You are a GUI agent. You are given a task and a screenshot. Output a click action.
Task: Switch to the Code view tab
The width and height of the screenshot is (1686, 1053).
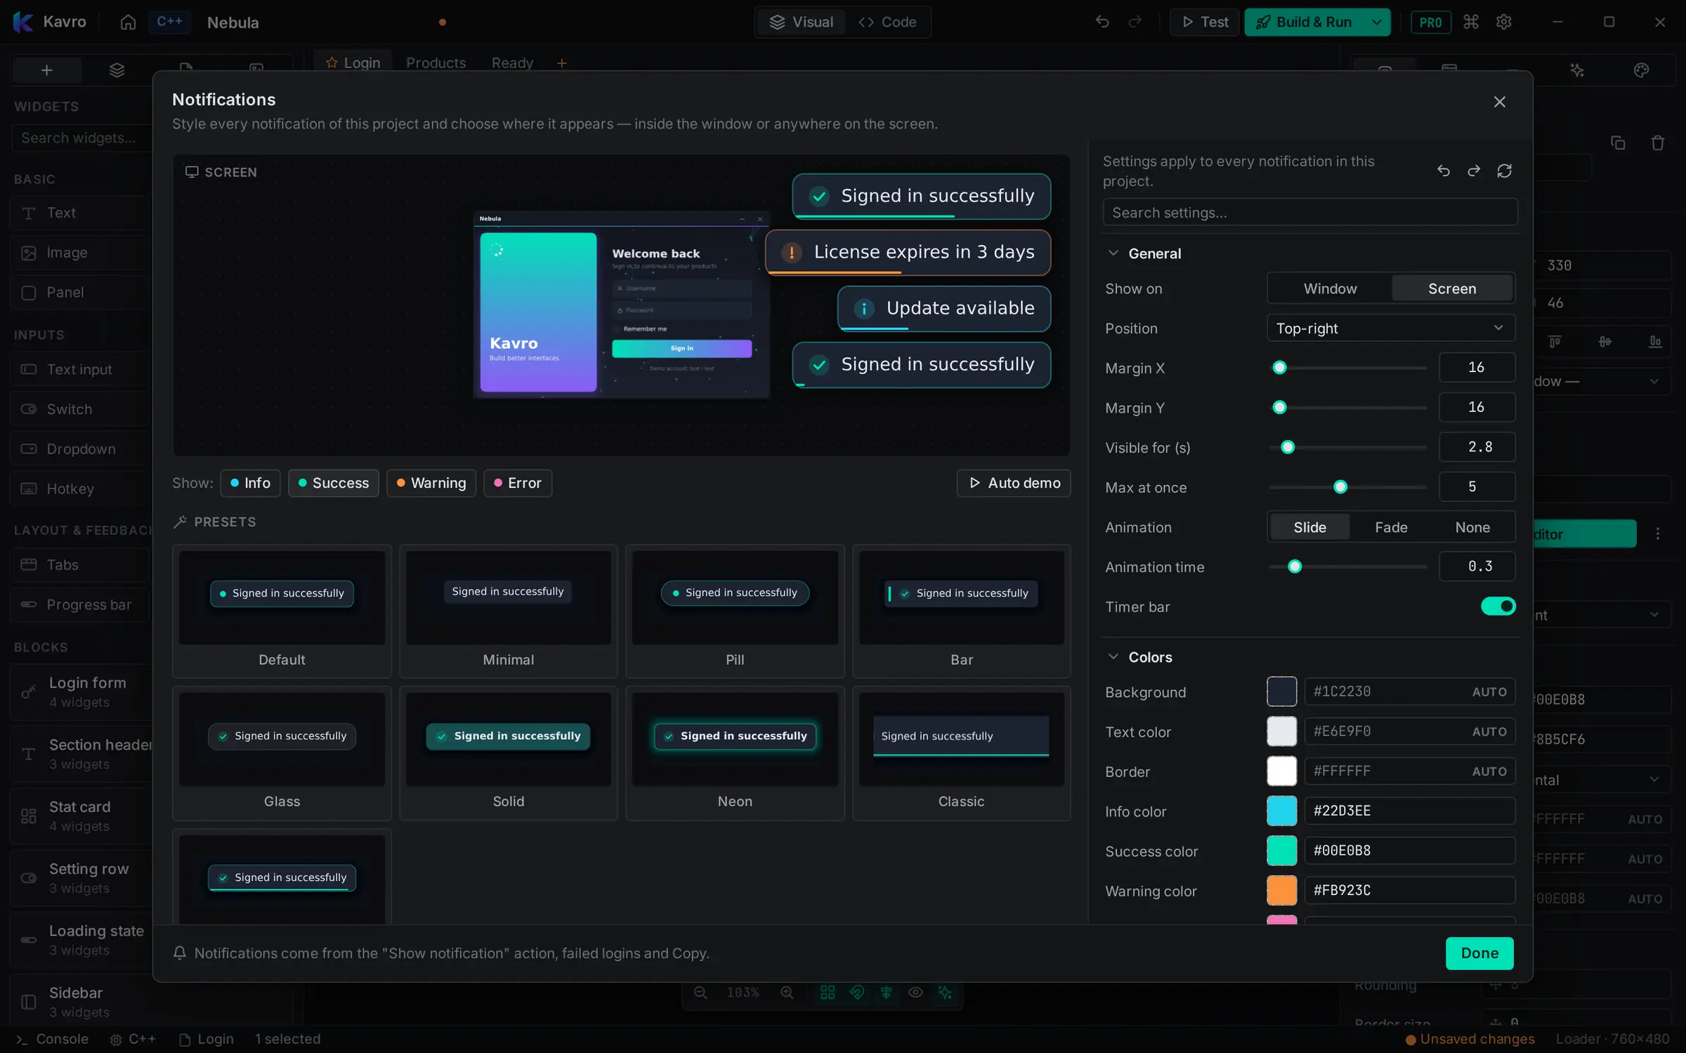887,22
